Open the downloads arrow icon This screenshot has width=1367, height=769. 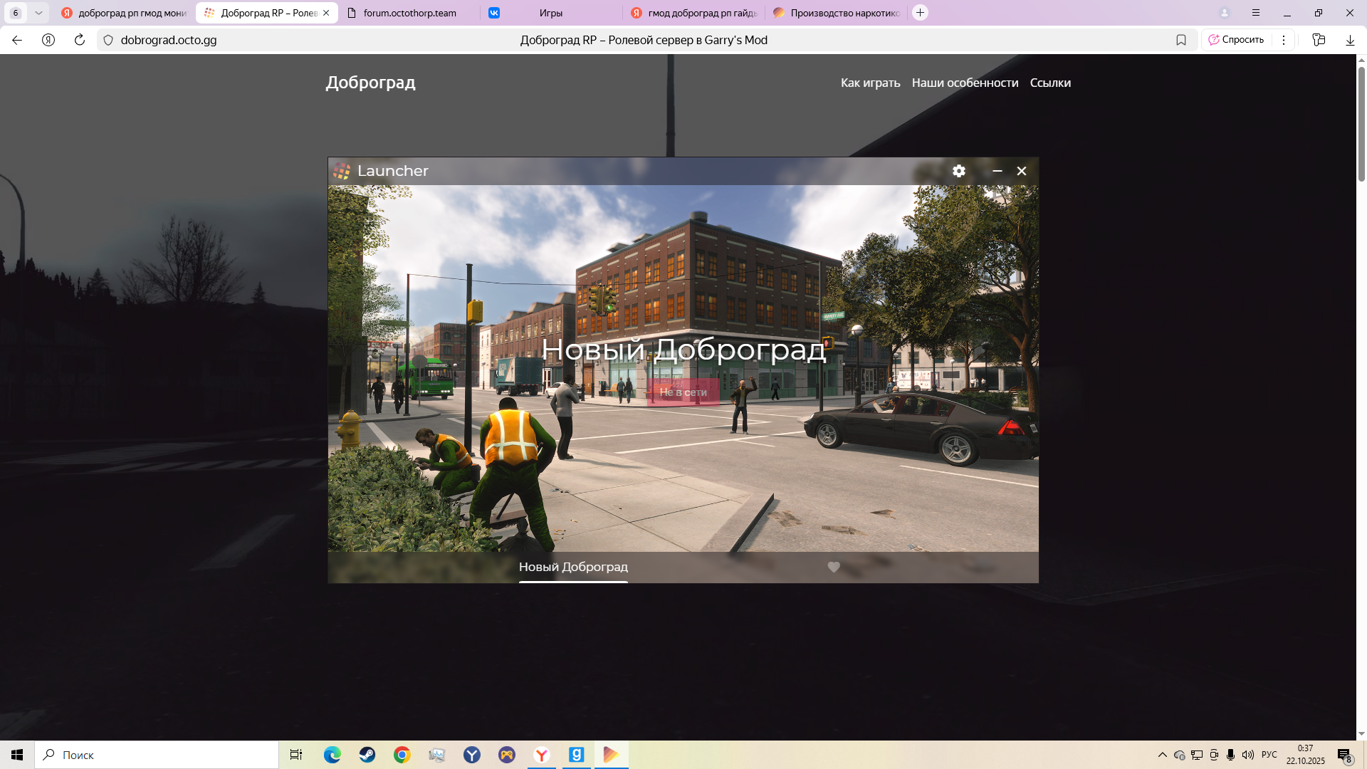1350,40
